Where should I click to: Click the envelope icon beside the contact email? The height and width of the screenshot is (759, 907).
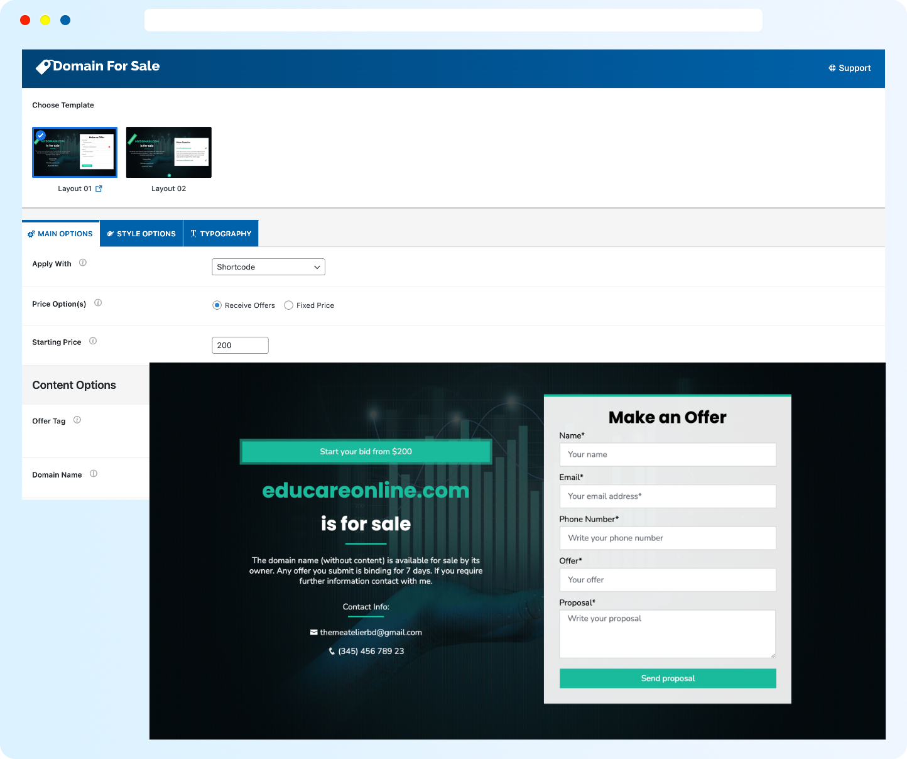(313, 633)
